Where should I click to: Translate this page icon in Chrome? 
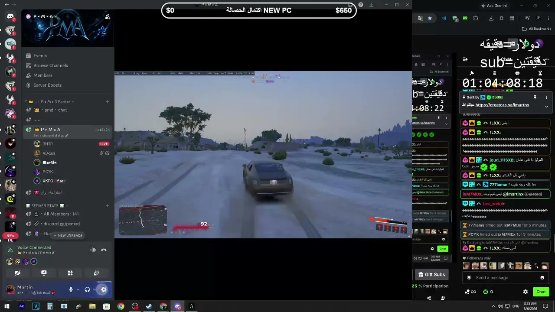point(420,18)
